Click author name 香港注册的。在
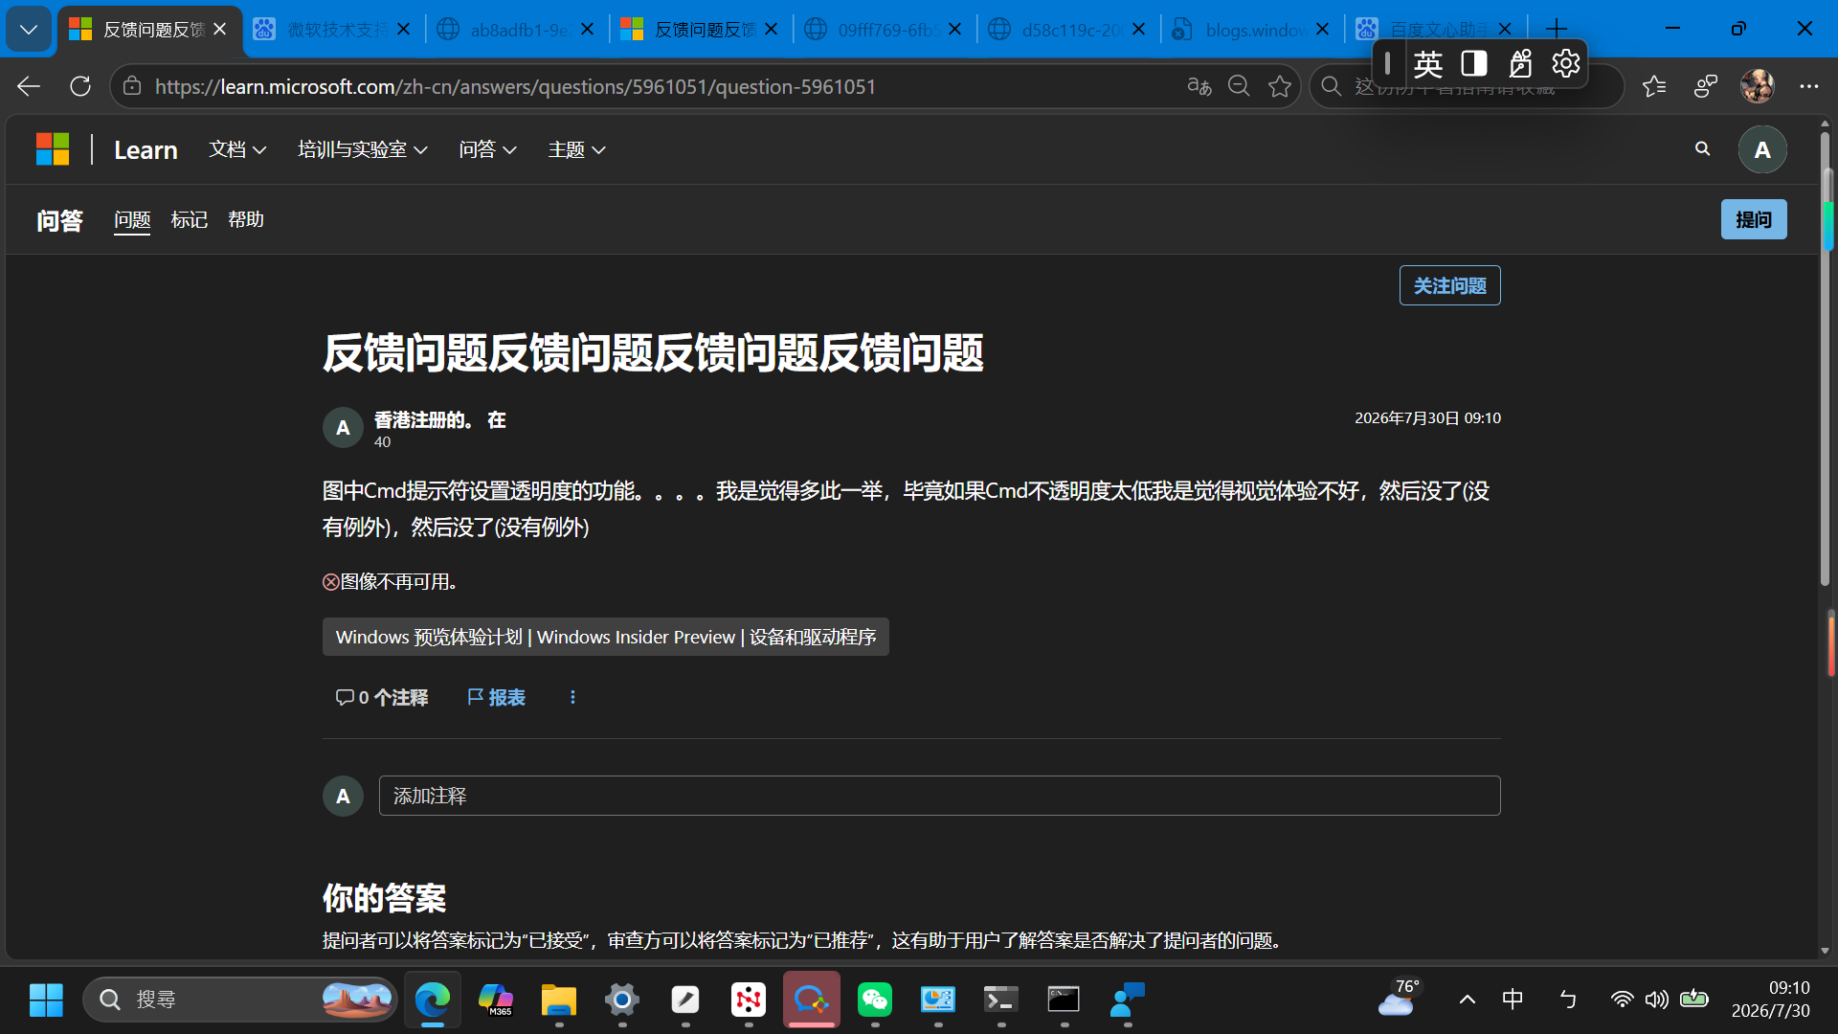Image resolution: width=1838 pixels, height=1034 pixels. 439,419
